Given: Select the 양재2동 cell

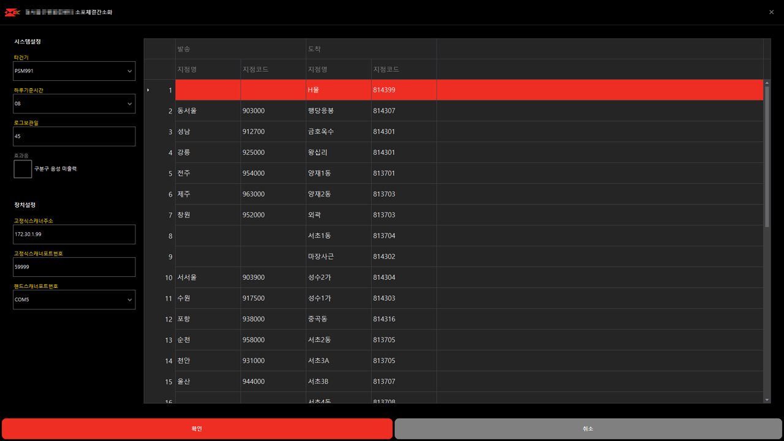Looking at the screenshot, I should (339, 194).
